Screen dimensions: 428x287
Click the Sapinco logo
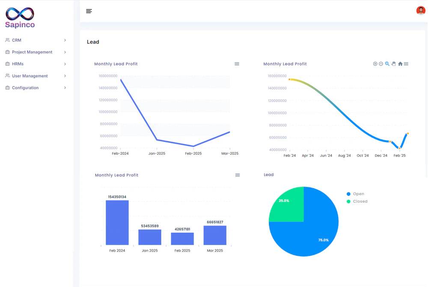point(20,18)
